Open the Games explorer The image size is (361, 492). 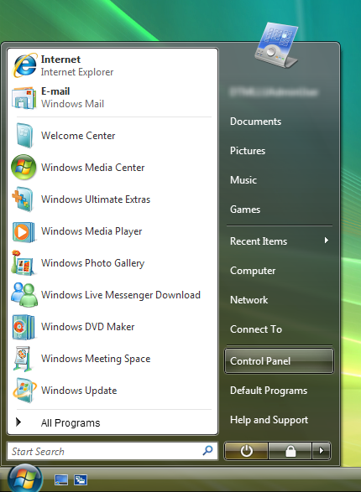tap(245, 210)
